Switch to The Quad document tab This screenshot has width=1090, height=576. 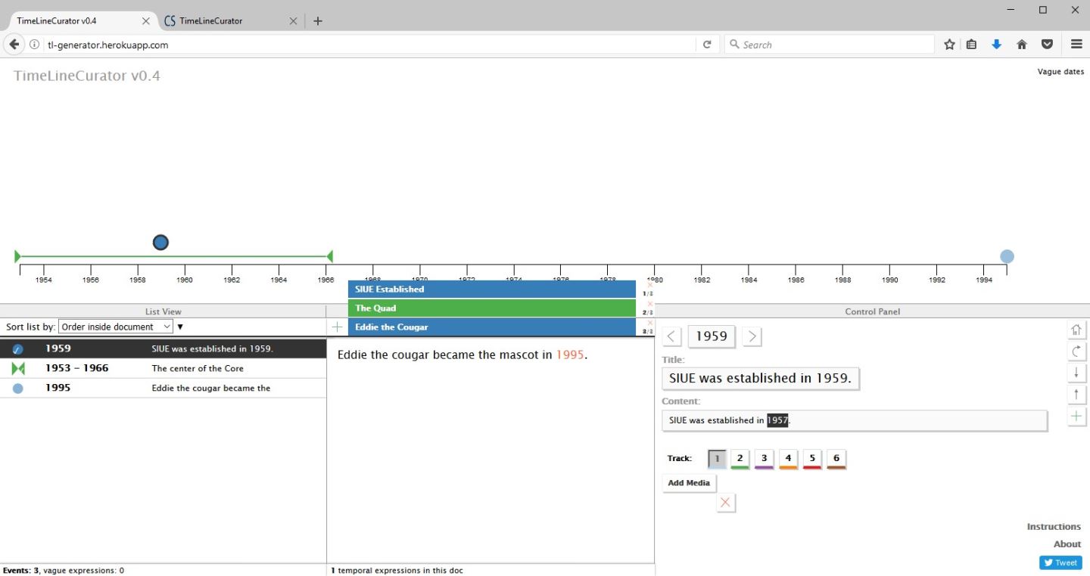(491, 308)
